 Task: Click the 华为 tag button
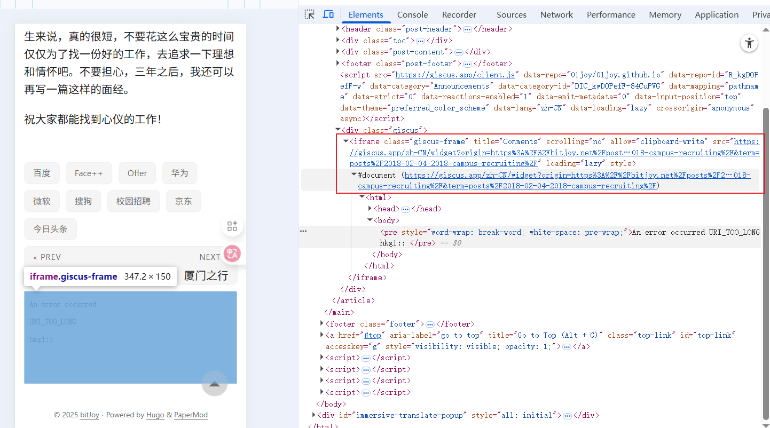point(179,173)
